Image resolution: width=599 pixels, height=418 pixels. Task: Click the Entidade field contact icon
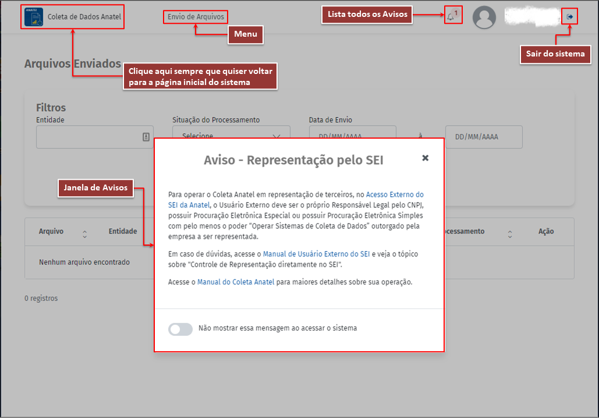click(146, 137)
